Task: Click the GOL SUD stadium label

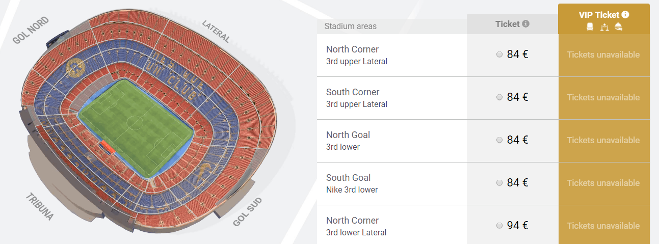Action: [x=247, y=212]
